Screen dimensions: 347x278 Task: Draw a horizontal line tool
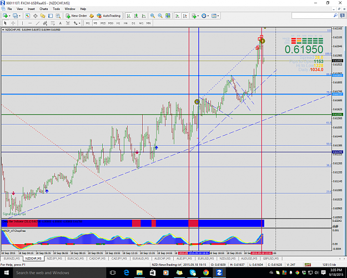click(x=30, y=23)
